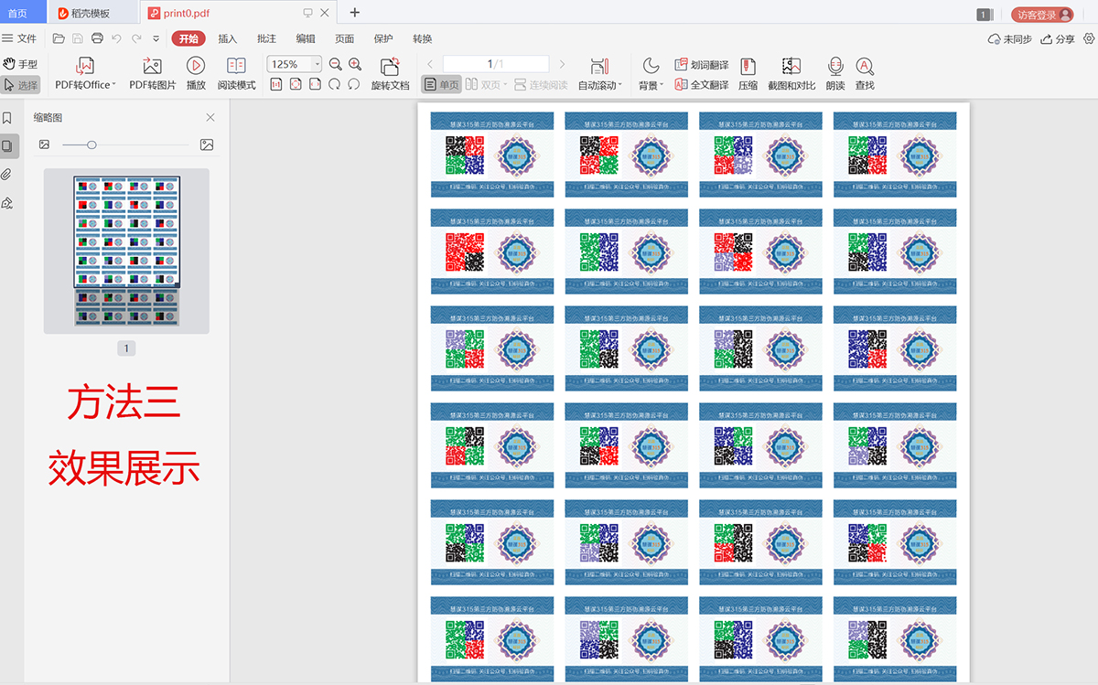Image resolution: width=1098 pixels, height=685 pixels.
Task: Activate the 选择 selection tool
Action: 21,85
